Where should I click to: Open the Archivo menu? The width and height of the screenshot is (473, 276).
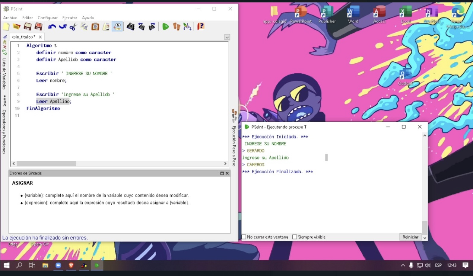tap(10, 18)
